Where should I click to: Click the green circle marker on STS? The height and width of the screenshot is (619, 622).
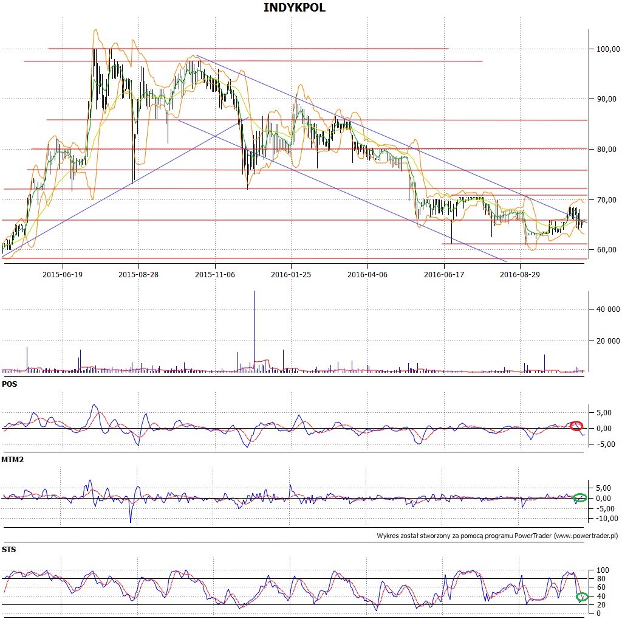582,597
